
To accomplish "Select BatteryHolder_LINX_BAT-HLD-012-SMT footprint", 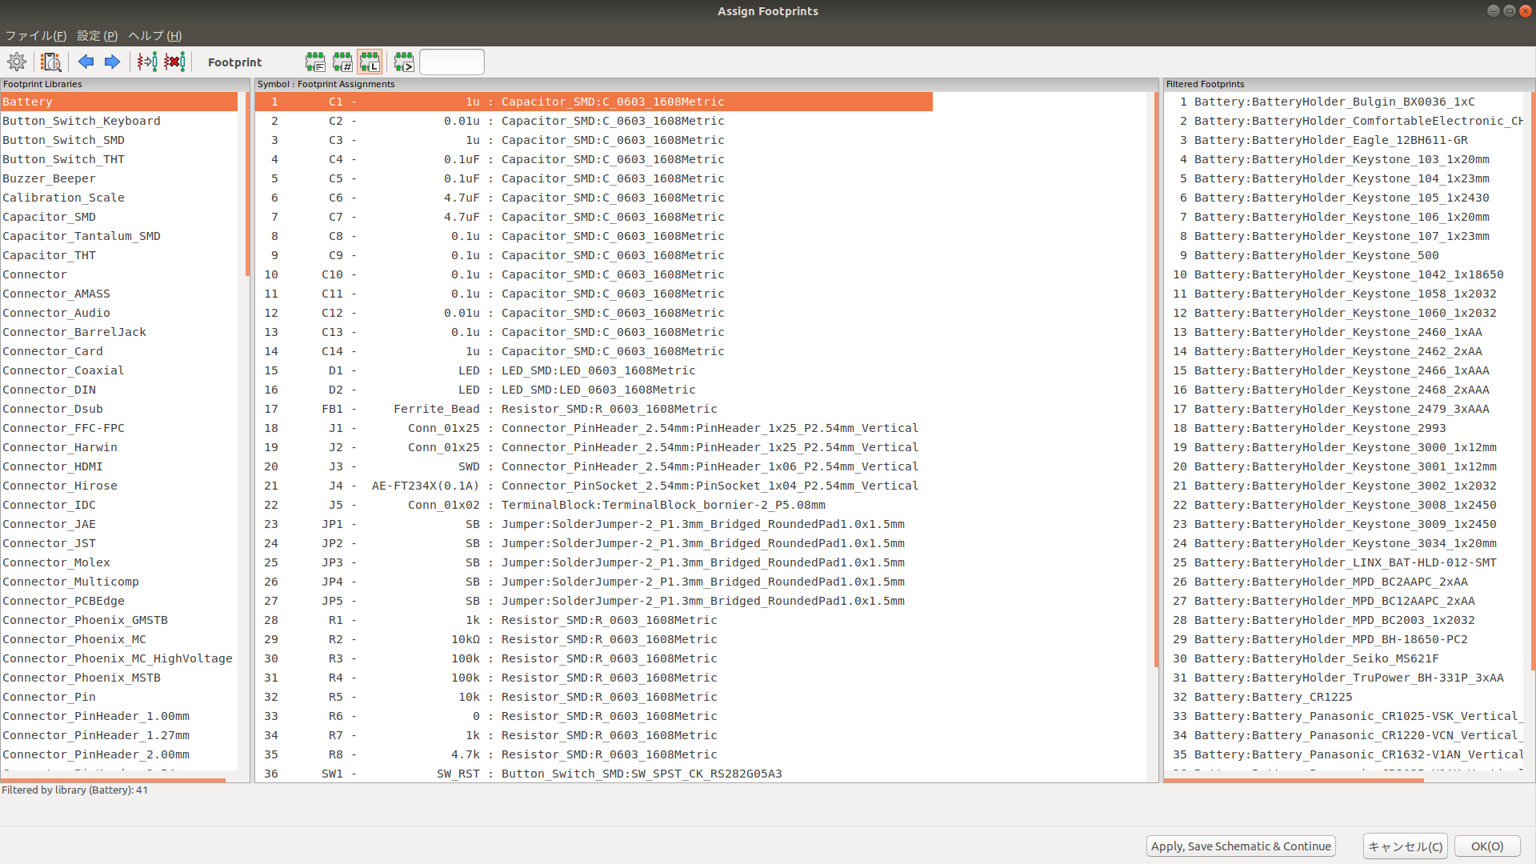I will point(1344,562).
